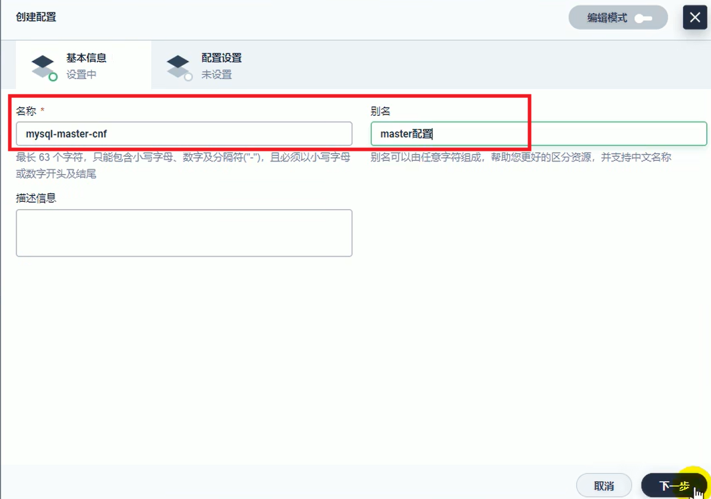The height and width of the screenshot is (499, 711).
Task: Click the 未设置 status text
Action: coord(217,74)
